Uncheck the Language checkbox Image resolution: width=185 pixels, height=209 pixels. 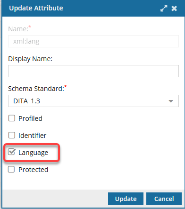pyautogui.click(x=12, y=152)
